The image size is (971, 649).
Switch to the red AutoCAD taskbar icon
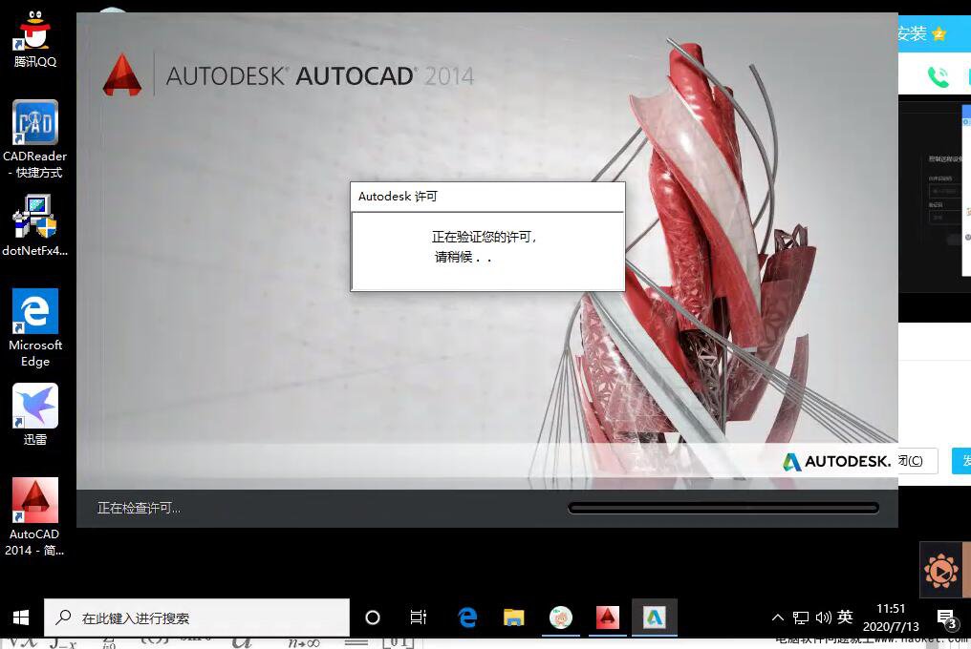[x=608, y=618]
